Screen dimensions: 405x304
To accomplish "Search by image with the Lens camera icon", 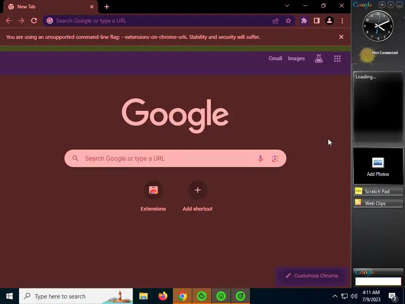I will (275, 158).
